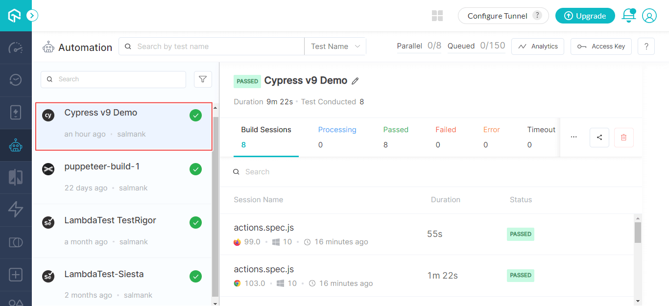This screenshot has height=306, width=669.
Task: Switch to the Failed tab
Action: pyautogui.click(x=446, y=137)
